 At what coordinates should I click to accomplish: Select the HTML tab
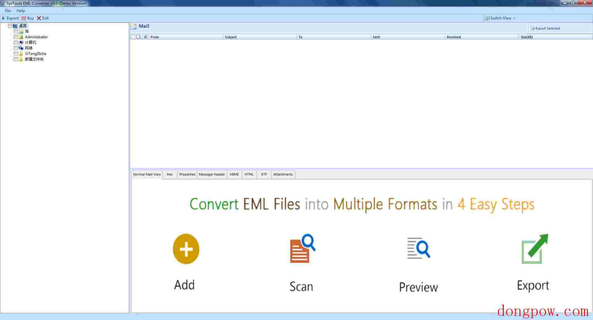click(x=249, y=174)
